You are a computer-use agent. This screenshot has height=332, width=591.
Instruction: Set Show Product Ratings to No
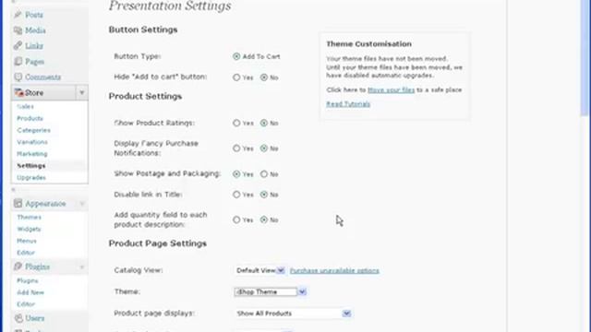[x=264, y=123]
